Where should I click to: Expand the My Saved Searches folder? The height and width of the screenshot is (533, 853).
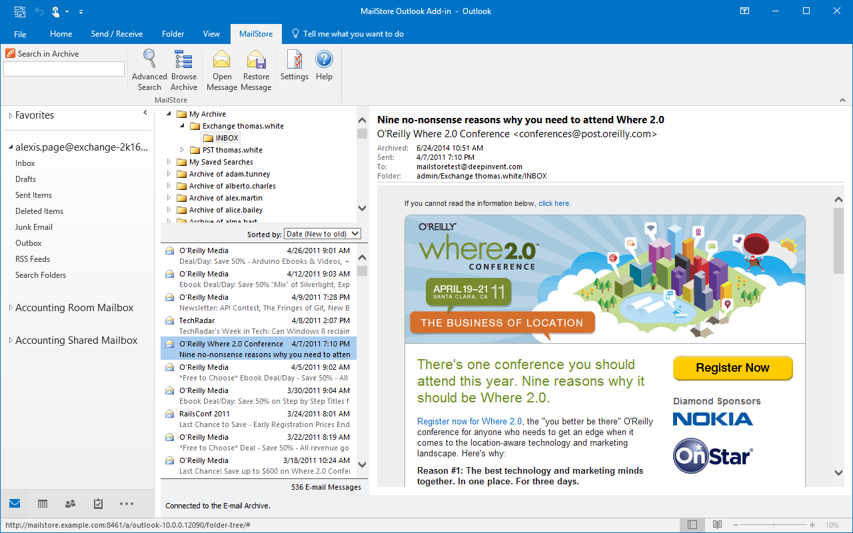coord(169,162)
